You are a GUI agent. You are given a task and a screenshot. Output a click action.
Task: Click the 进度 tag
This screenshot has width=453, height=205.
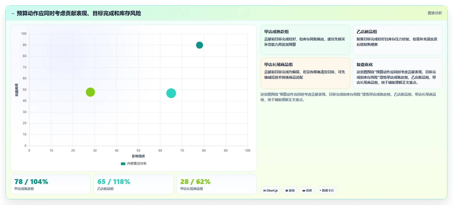click(307, 190)
